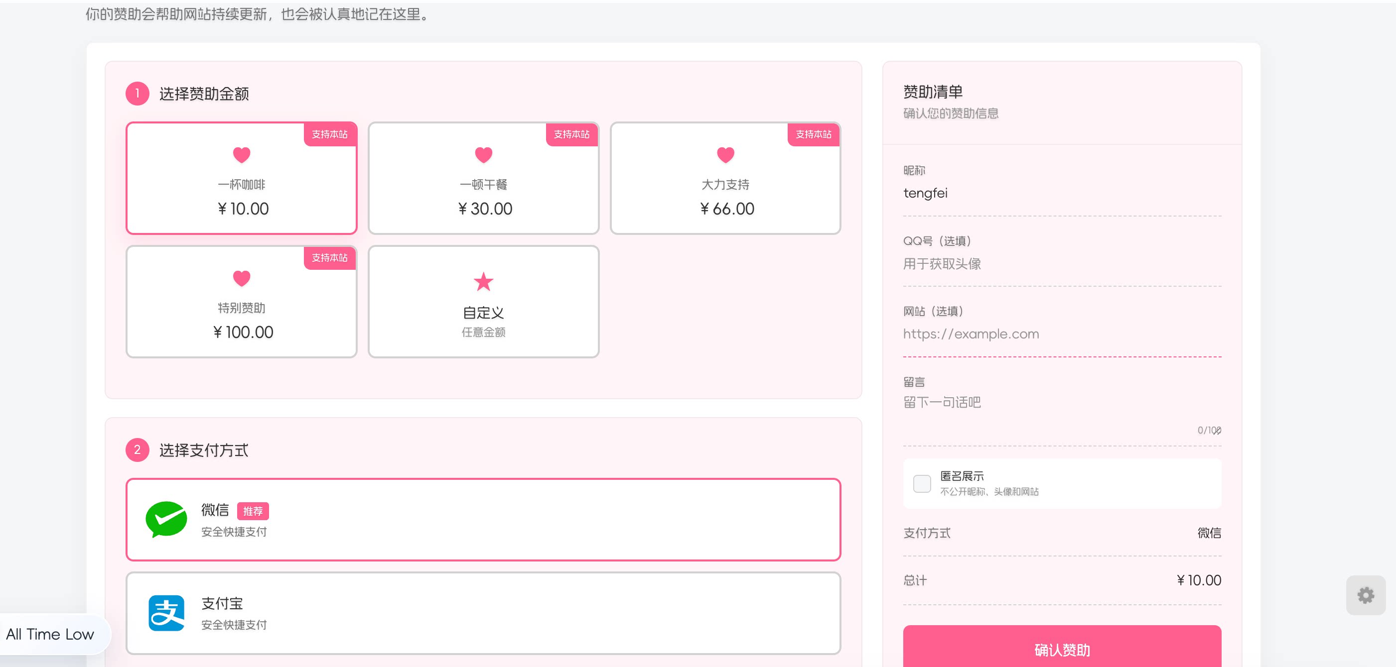Click the 支付方式 label in summary
1396x667 pixels.
pos(927,533)
